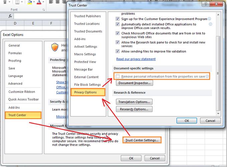Image resolution: width=227 pixels, height=167 pixels.
Task: Toggle sending files to improve validation
Action: [118, 51]
